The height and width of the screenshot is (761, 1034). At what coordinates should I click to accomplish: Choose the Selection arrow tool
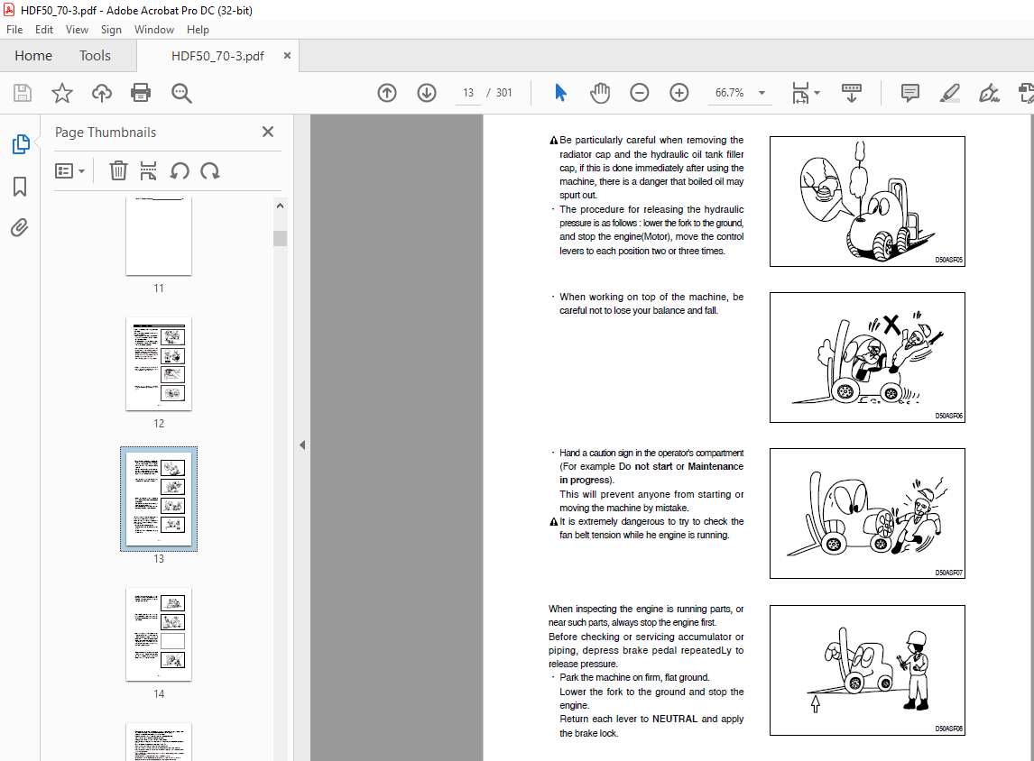point(560,93)
